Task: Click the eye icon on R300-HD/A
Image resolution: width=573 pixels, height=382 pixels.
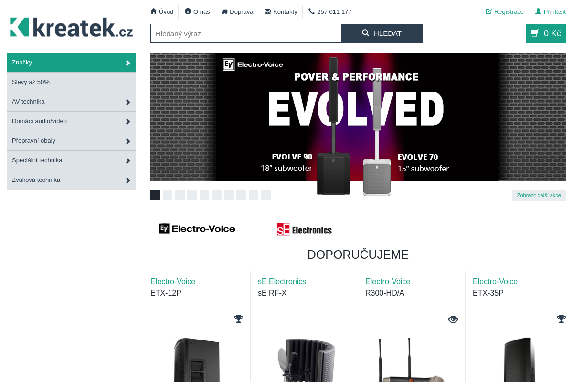Action: point(453,319)
